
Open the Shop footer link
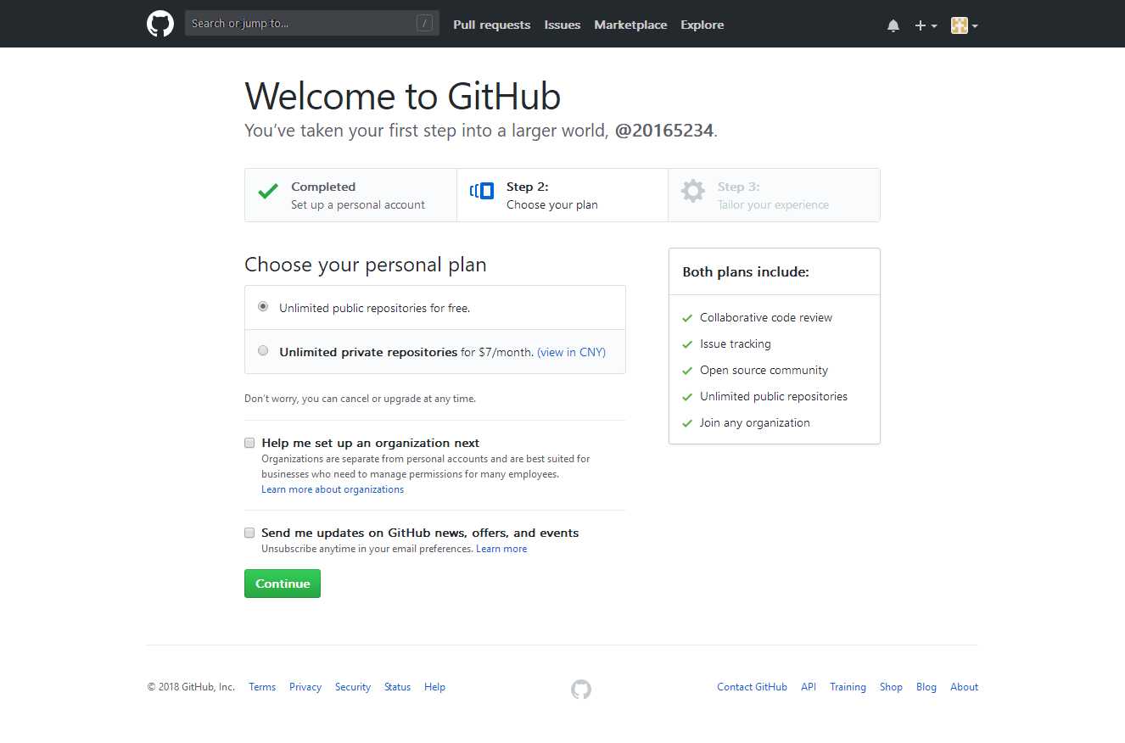pyautogui.click(x=891, y=687)
